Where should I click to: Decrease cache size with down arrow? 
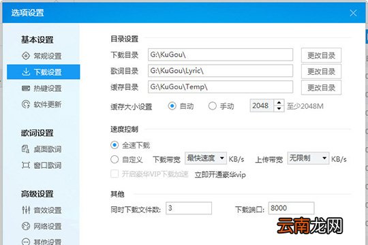pos(279,109)
